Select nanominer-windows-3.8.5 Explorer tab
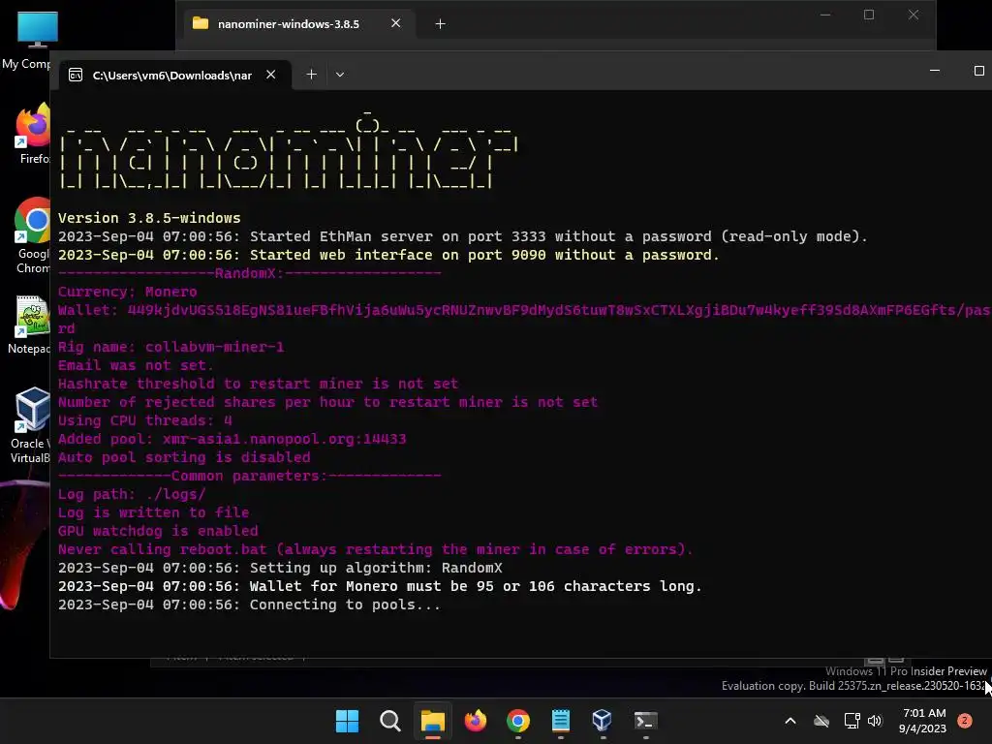 click(x=288, y=24)
